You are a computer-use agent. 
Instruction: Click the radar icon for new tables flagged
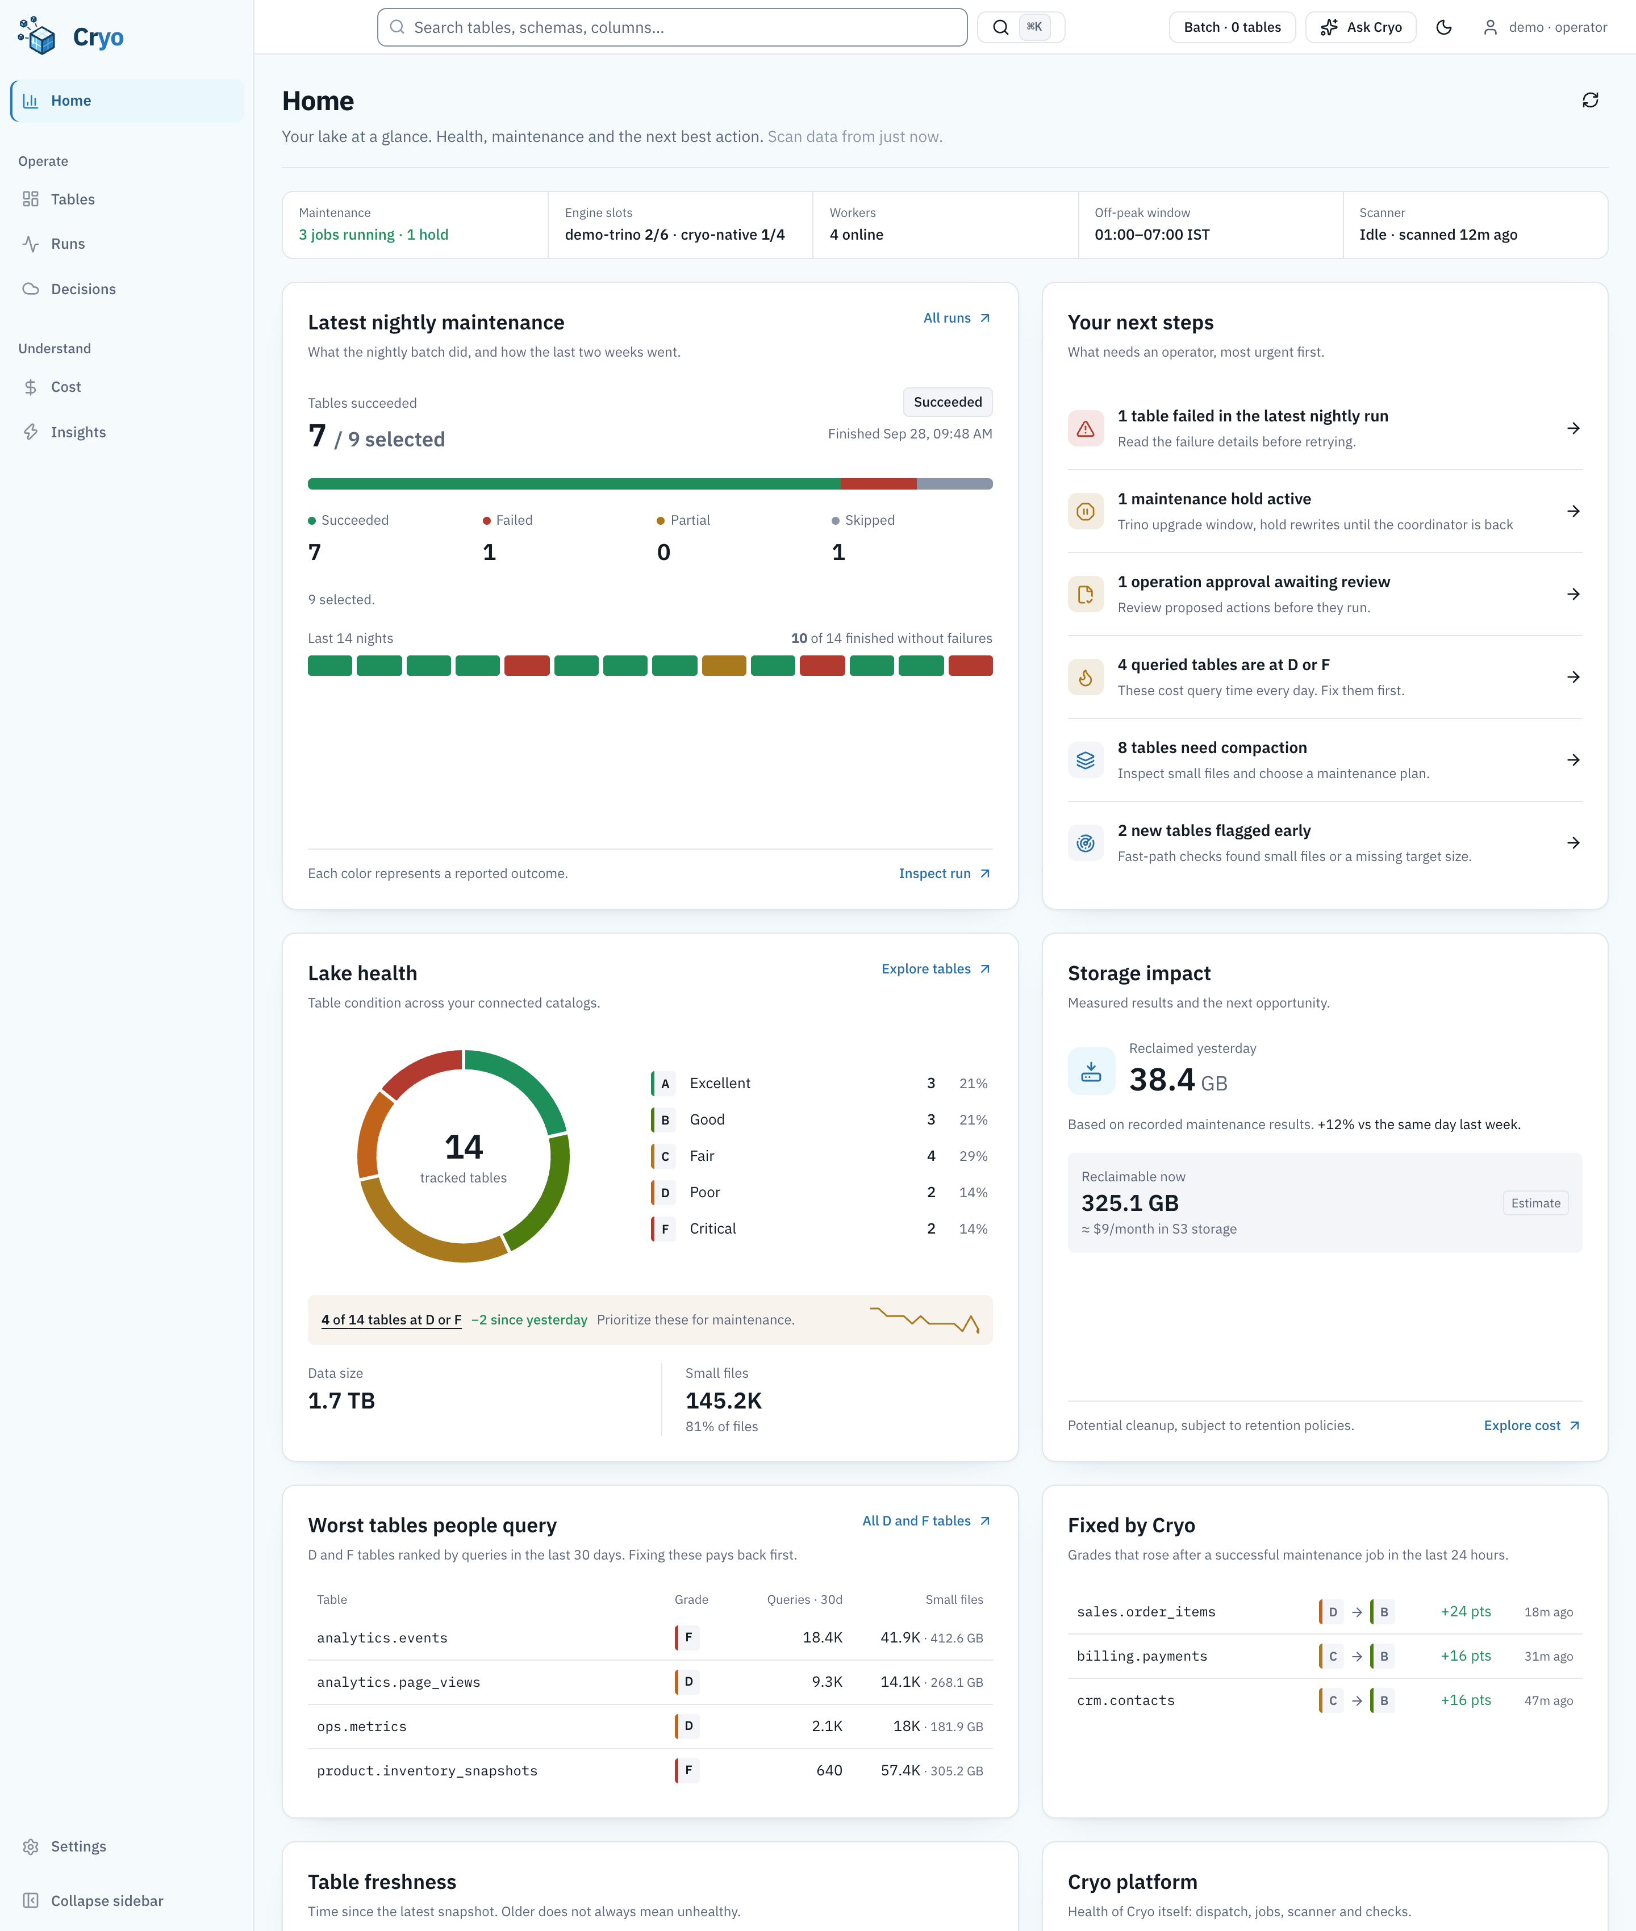1085,843
